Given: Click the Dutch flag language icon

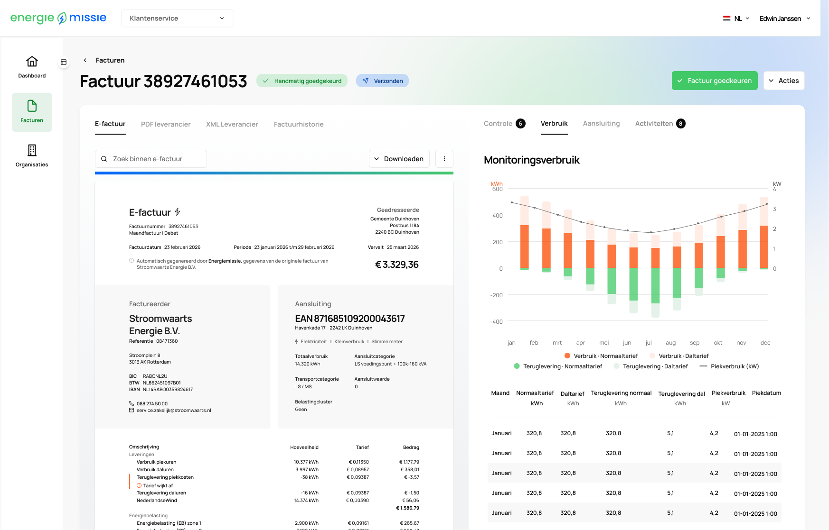Looking at the screenshot, I should (x=726, y=18).
